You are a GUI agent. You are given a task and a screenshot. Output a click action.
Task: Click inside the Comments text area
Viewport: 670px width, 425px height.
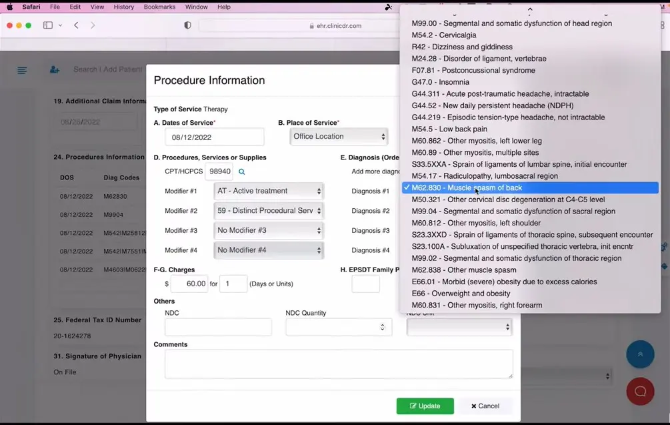(x=339, y=364)
